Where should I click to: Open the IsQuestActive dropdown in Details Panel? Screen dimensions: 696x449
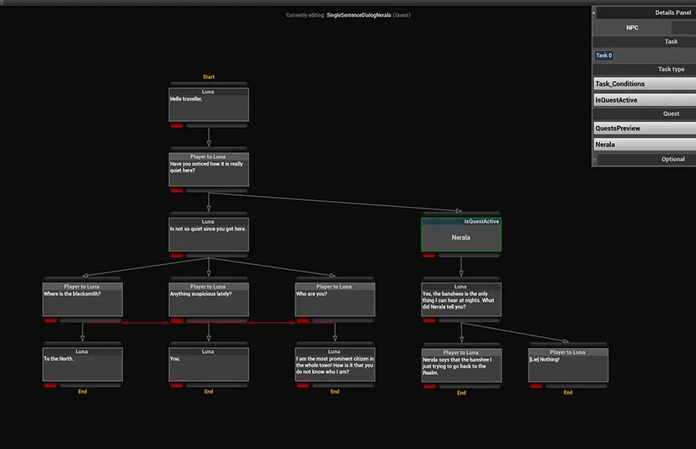(645, 100)
